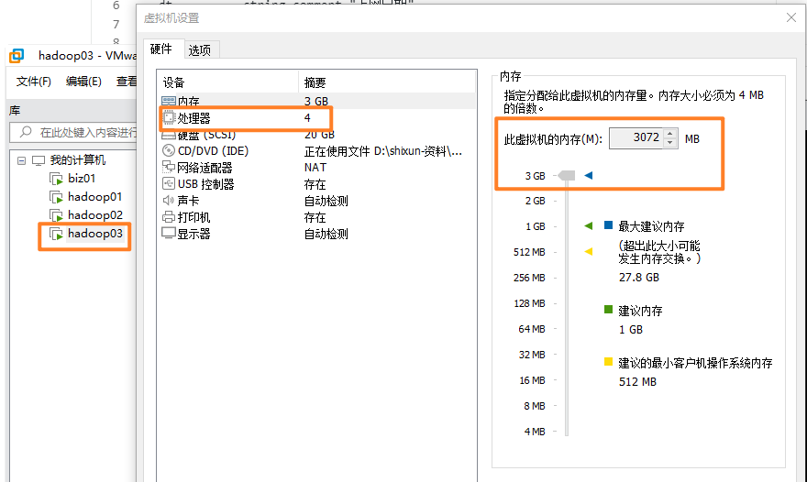The width and height of the screenshot is (807, 482).
Task: Click the hadoop02 running VM icon
Action: pos(56,215)
